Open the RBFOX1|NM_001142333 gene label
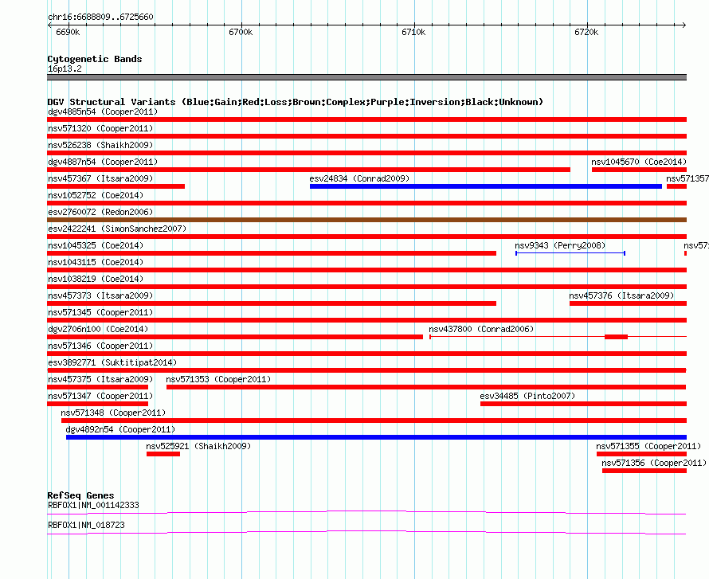This screenshot has height=579, width=709. click(x=93, y=505)
